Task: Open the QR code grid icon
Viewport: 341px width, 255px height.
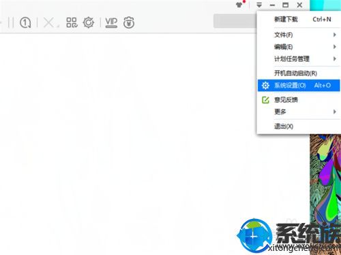Action: [x=72, y=22]
